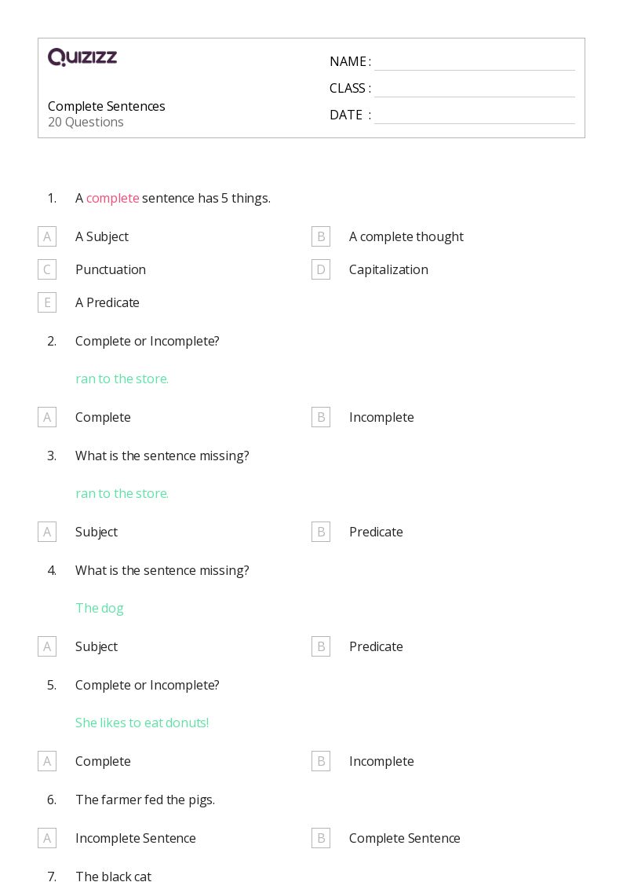Select the 'Incomplete Sentence' answer box A
Viewport: 623px width, 882px height.
tap(47, 838)
